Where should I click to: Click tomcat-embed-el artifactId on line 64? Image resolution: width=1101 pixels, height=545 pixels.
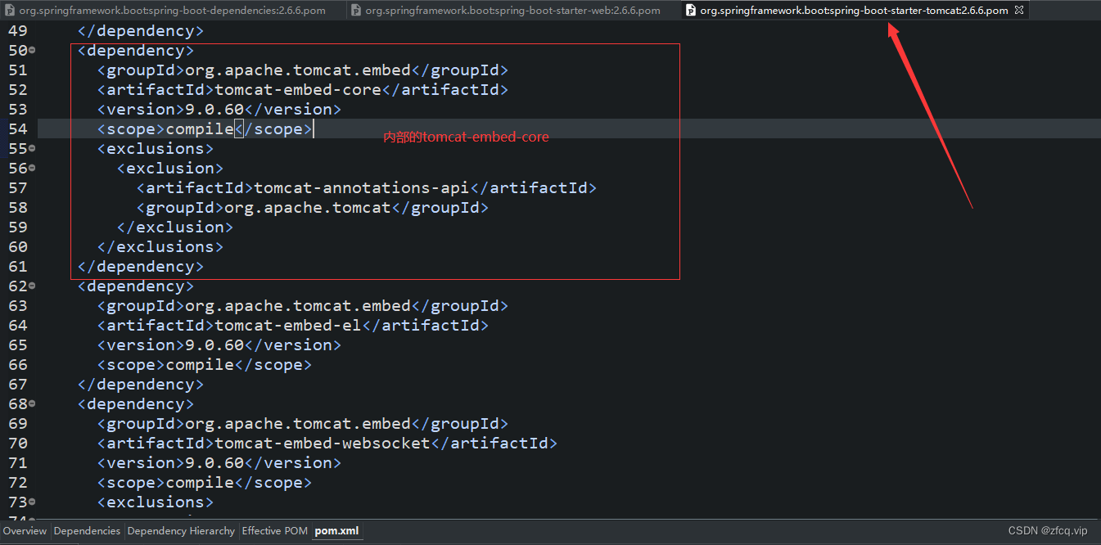click(288, 325)
